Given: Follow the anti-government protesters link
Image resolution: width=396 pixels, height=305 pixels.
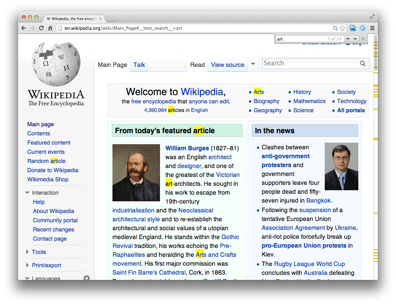Looking at the screenshot, I should (285, 160).
